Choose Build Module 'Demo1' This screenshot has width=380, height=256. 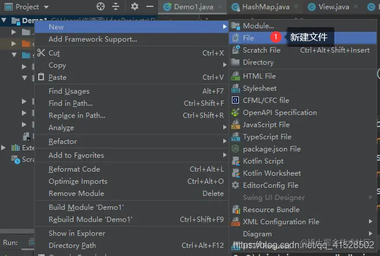point(132,207)
